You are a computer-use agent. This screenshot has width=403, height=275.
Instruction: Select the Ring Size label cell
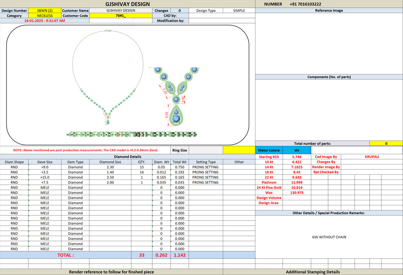click(x=179, y=150)
